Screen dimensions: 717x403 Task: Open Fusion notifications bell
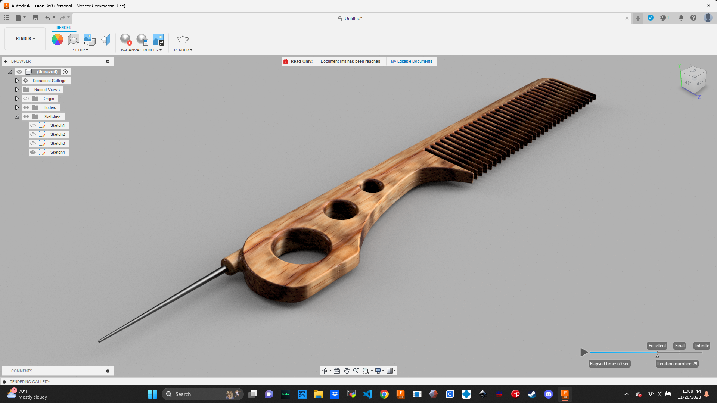(x=681, y=18)
